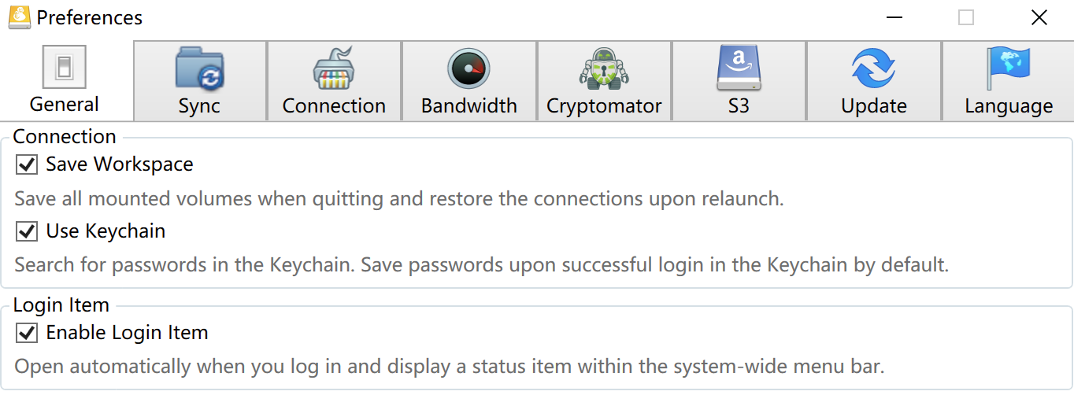The image size is (1074, 406).
Task: Click the Mountain Duck title bar icon
Action: coord(19,17)
